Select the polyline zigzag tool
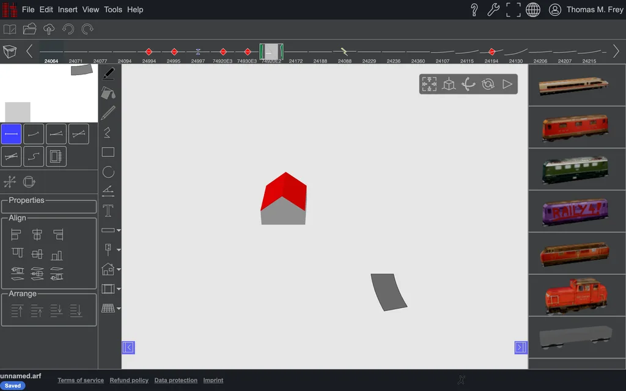626x391 pixels. tap(108, 133)
